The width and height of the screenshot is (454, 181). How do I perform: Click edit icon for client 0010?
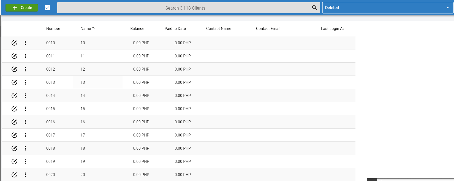pyautogui.click(x=14, y=43)
